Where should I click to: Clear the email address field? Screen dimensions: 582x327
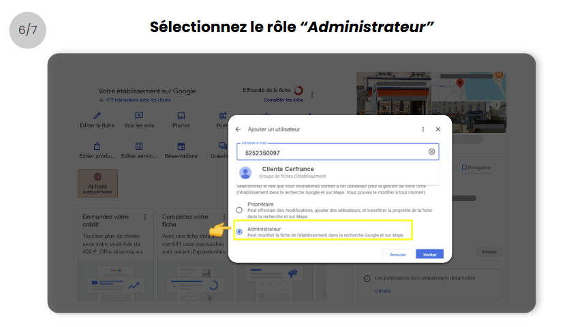pos(431,152)
